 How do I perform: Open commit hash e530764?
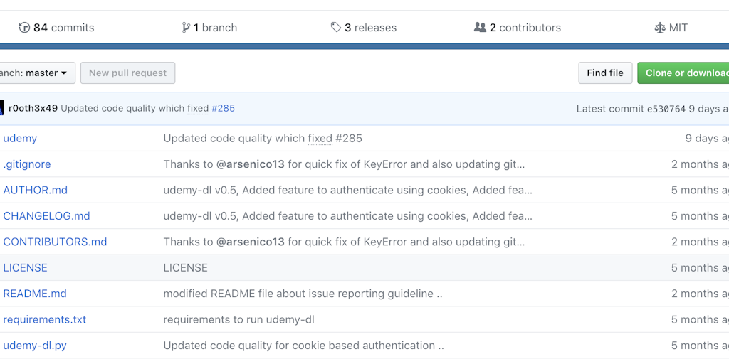(666, 109)
